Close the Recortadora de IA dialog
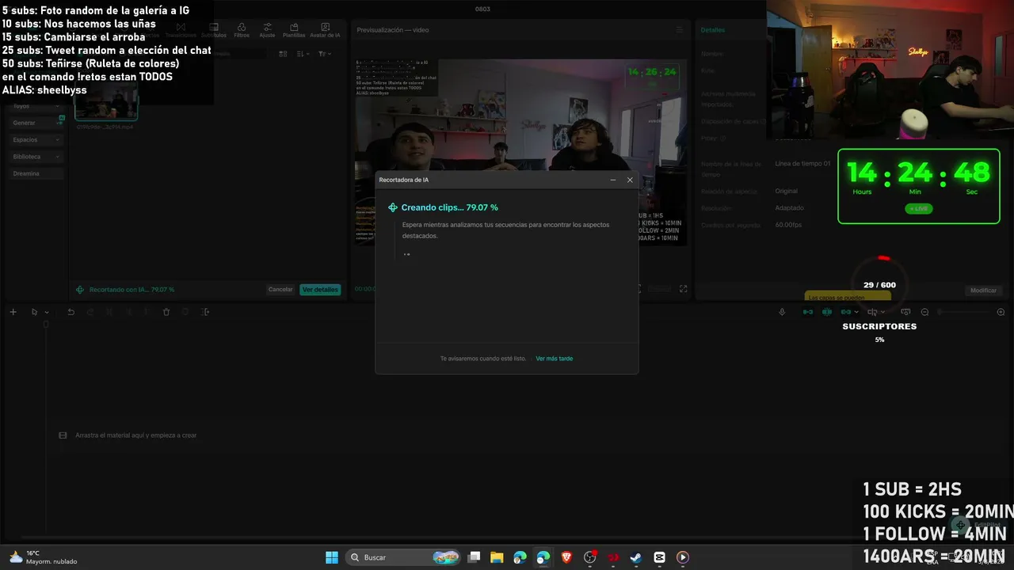This screenshot has width=1014, height=570. click(630, 180)
